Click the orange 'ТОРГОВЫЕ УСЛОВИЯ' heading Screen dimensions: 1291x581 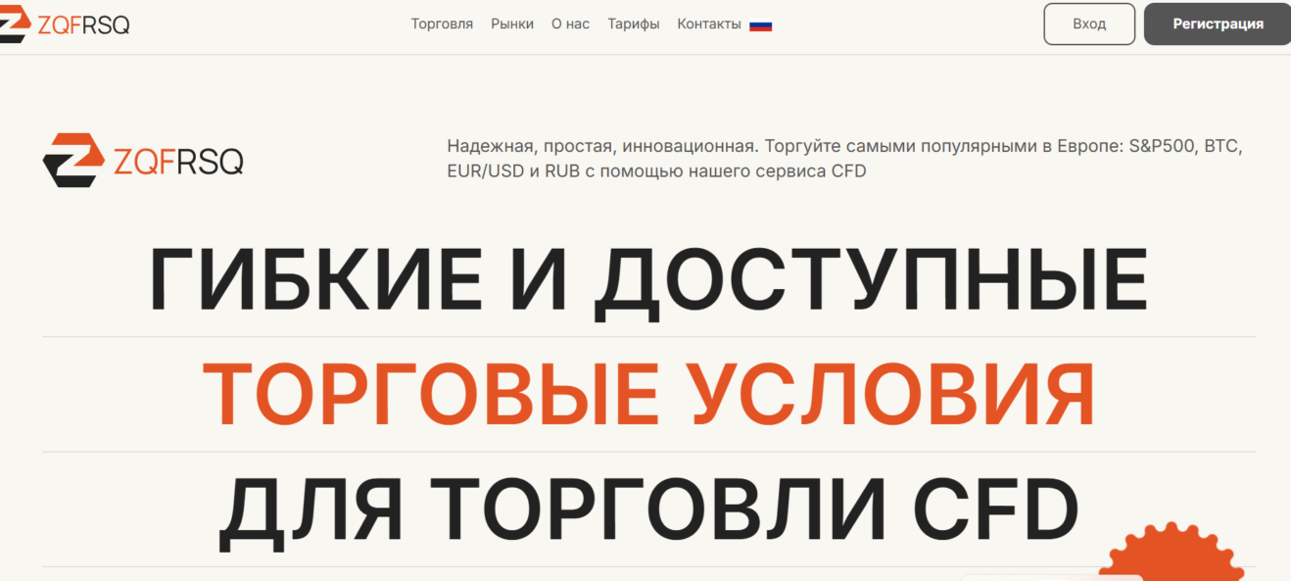click(647, 395)
